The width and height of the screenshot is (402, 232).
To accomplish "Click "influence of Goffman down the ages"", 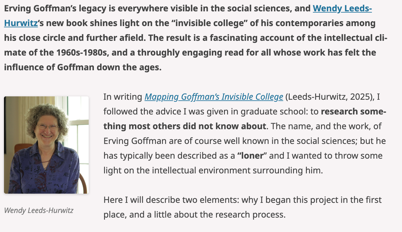I will [x=83, y=67].
